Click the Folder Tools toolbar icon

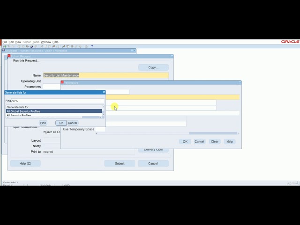click(80, 46)
